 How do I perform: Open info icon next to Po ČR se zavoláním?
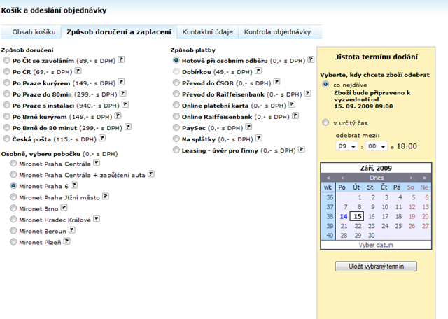coord(121,59)
